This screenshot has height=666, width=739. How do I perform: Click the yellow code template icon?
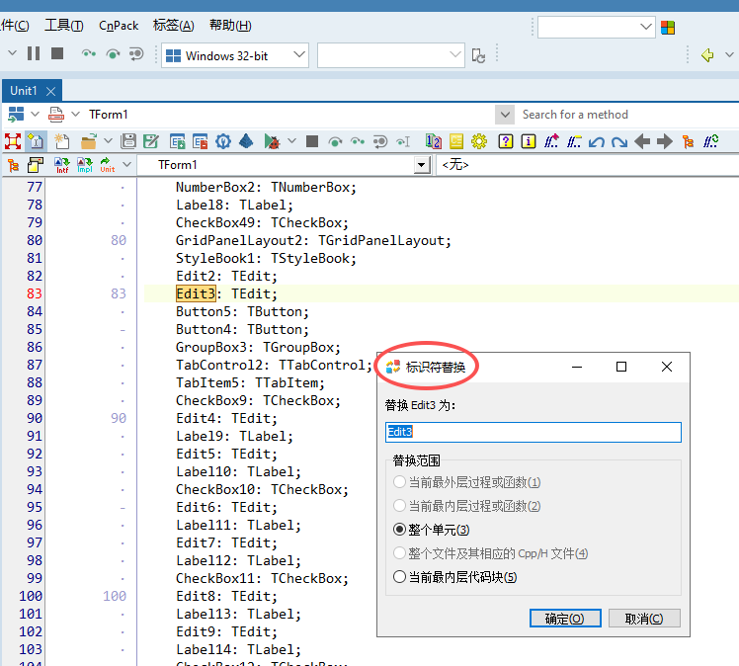pos(456,141)
